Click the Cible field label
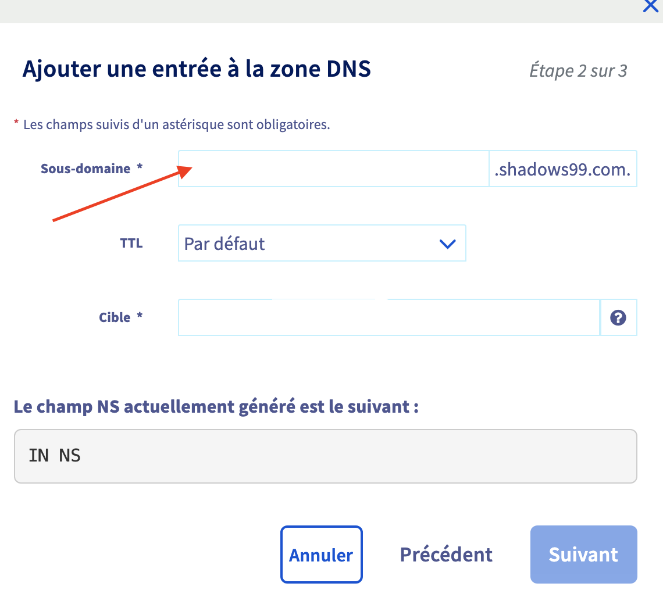663x601 pixels. (115, 317)
